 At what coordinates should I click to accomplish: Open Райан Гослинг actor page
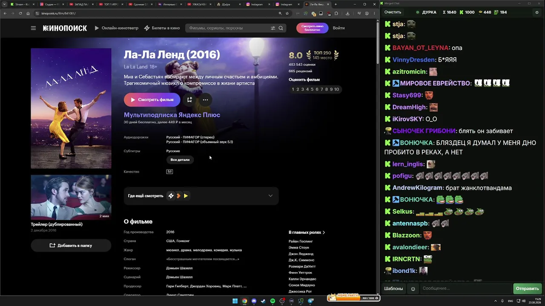point(301,241)
